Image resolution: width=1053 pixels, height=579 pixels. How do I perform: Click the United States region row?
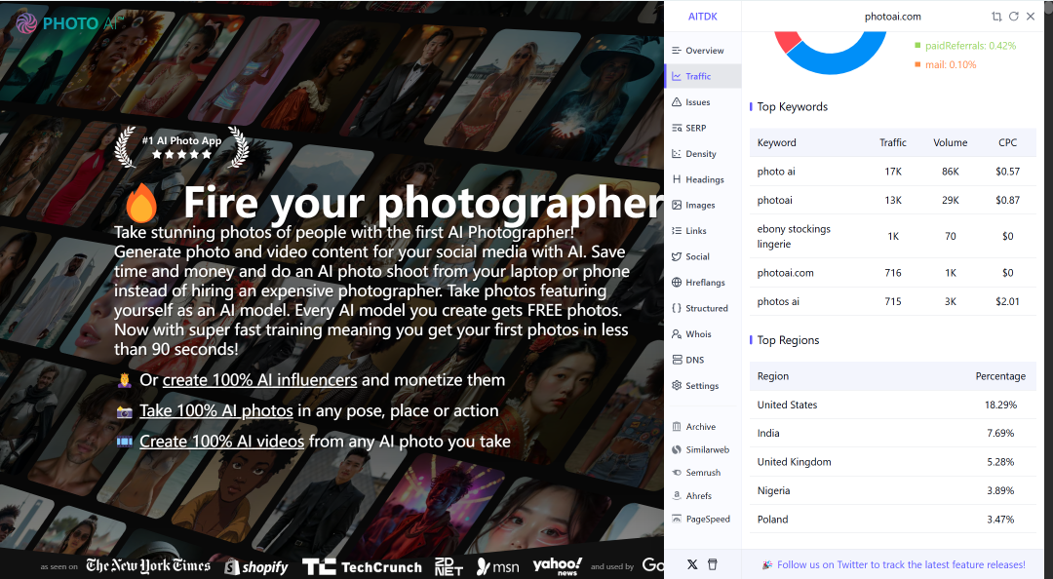point(892,405)
